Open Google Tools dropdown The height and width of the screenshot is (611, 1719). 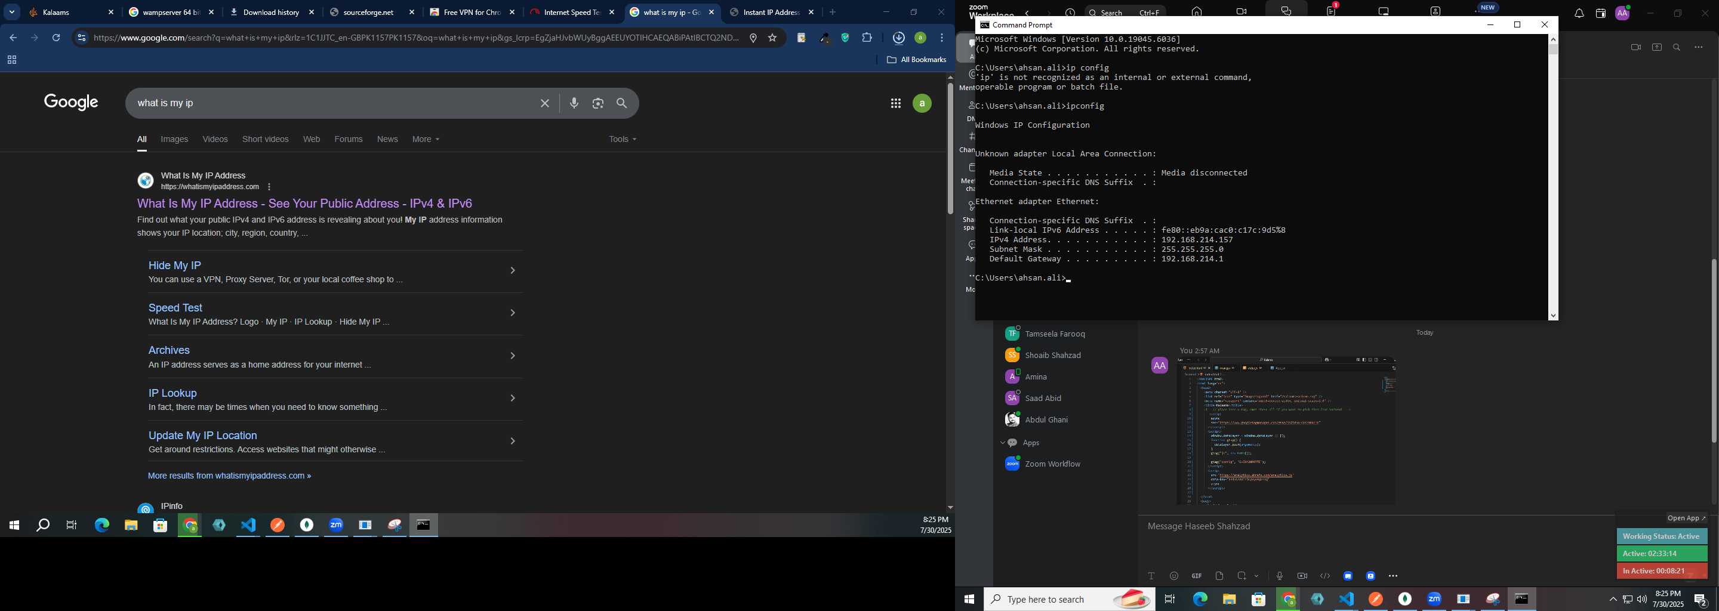click(623, 140)
